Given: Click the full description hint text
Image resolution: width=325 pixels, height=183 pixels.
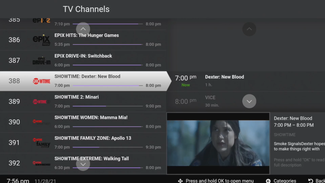Looking at the screenshot, I should point(299,162).
